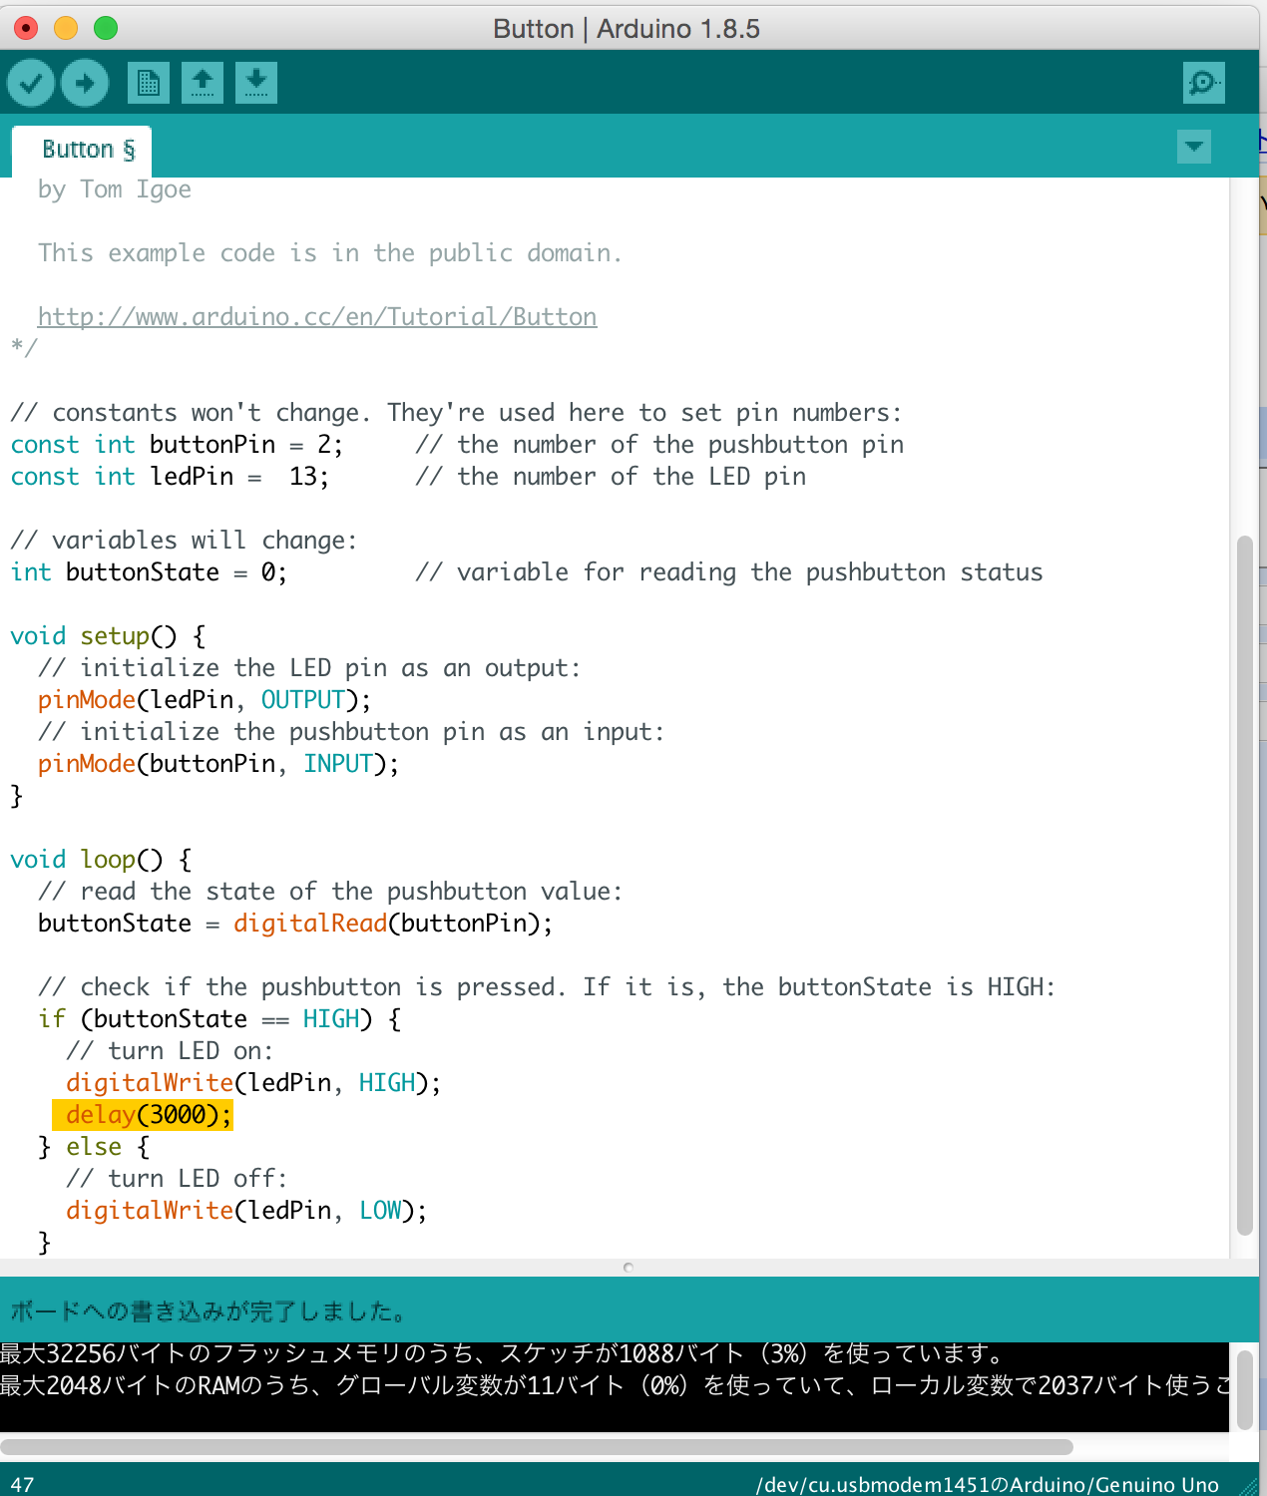Viewport: 1267px width, 1496px height.
Task: Open the tab options dropdown arrow
Action: pos(1194,148)
